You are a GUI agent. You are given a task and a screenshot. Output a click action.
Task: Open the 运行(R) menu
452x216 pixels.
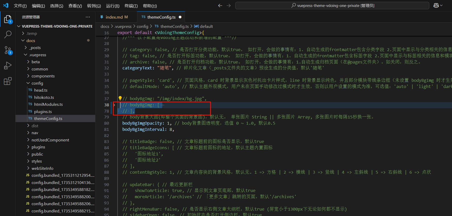[112, 6]
